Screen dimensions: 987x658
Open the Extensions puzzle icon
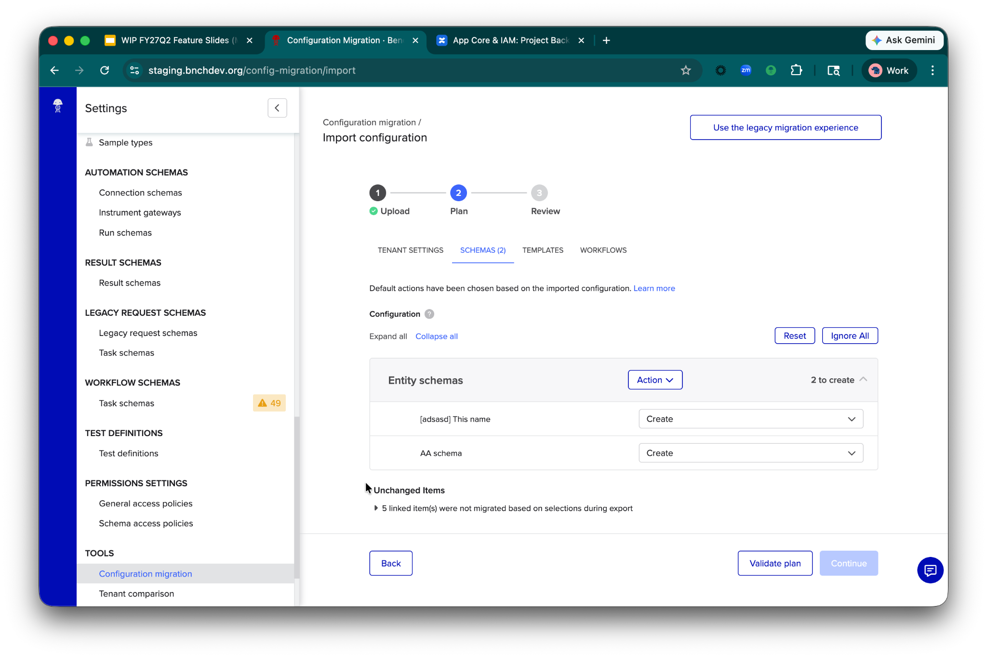coord(796,70)
